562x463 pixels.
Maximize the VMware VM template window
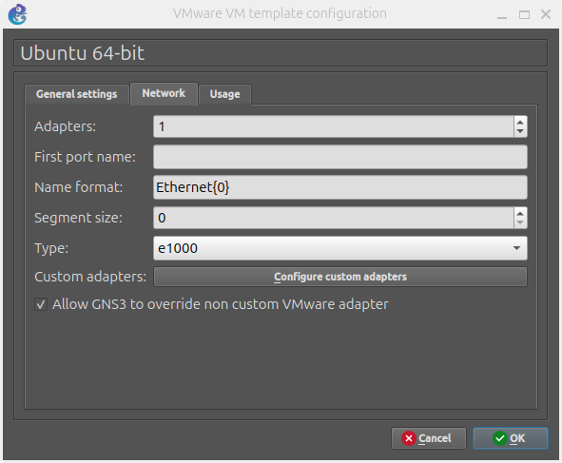point(524,14)
